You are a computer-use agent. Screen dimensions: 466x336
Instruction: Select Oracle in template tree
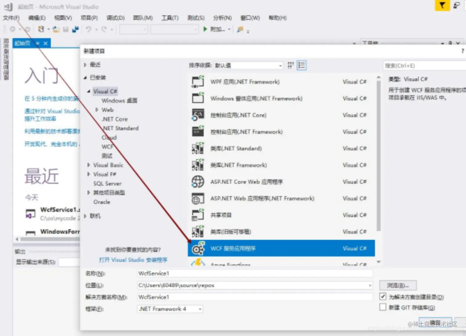102,202
